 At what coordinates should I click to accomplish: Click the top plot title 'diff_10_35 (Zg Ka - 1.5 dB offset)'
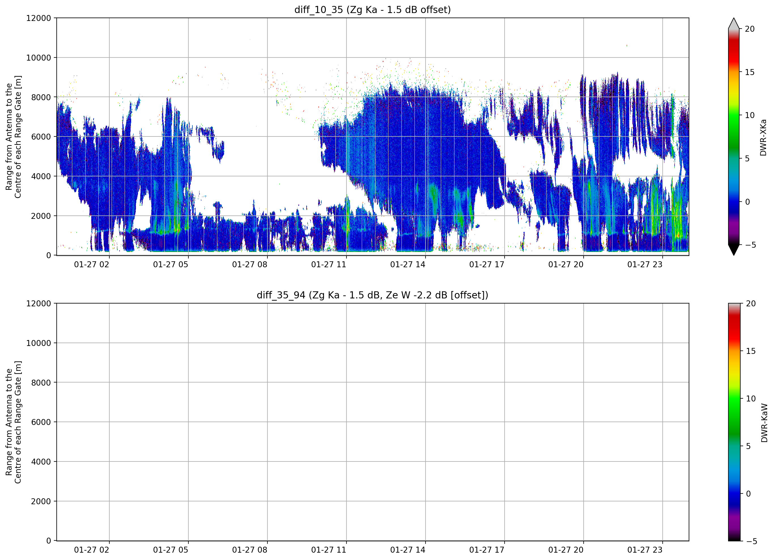[373, 10]
